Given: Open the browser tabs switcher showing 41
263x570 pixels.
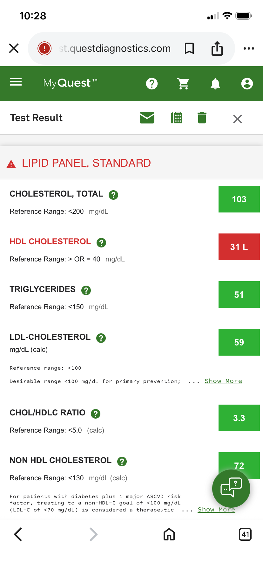Looking at the screenshot, I should (x=245, y=534).
